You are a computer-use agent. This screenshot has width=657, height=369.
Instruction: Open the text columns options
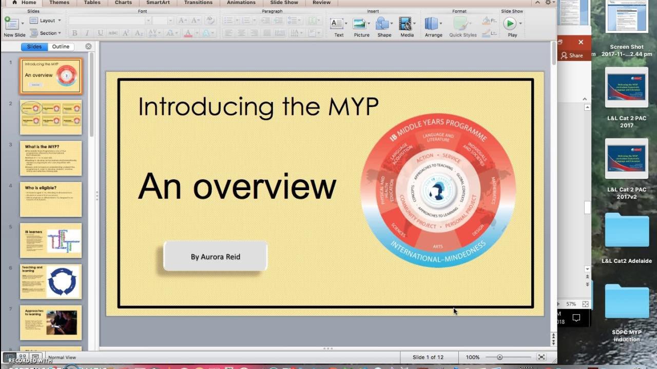pyautogui.click(x=313, y=20)
